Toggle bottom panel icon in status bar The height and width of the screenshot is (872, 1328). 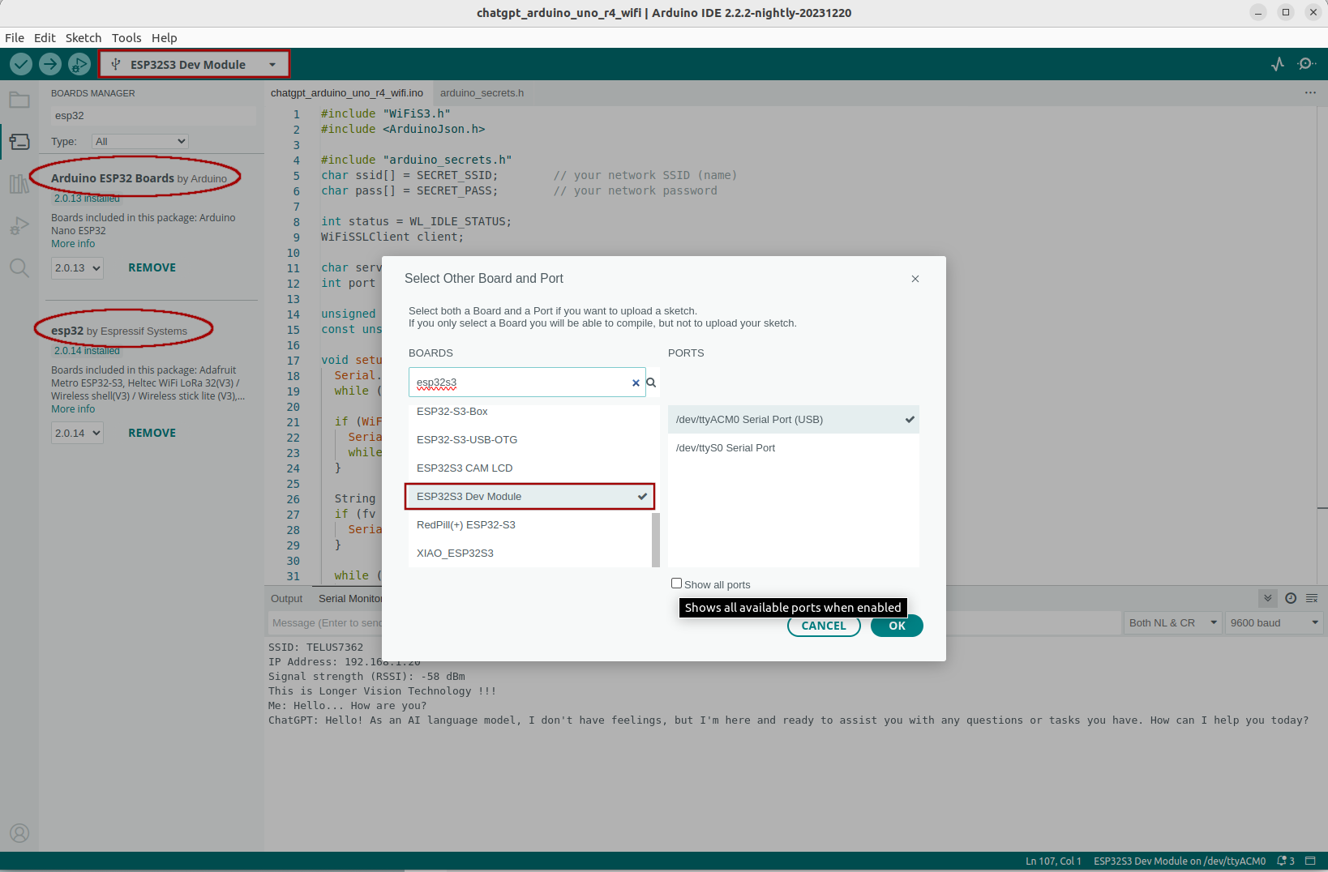pos(1310,861)
